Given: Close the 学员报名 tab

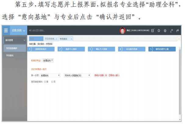Looking at the screenshot, I should (x=71, y=39).
